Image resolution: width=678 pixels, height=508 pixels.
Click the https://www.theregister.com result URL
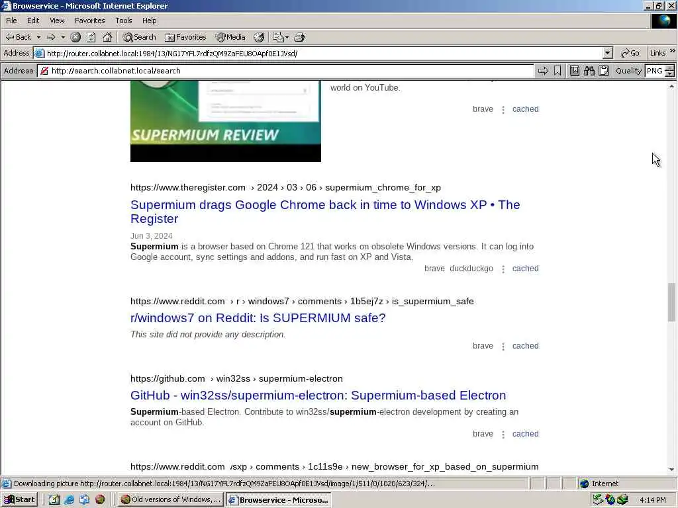(187, 187)
